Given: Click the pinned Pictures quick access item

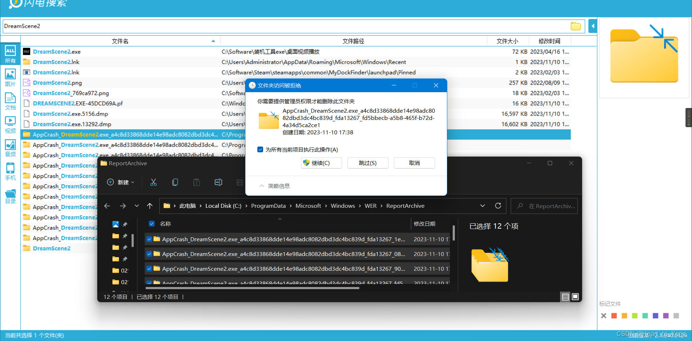Looking at the screenshot, I should tap(116, 224).
